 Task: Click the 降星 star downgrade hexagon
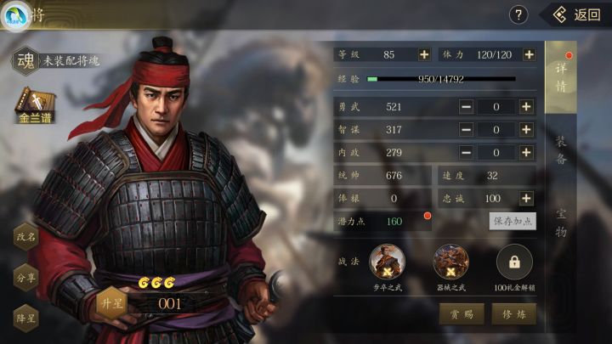click(x=25, y=319)
